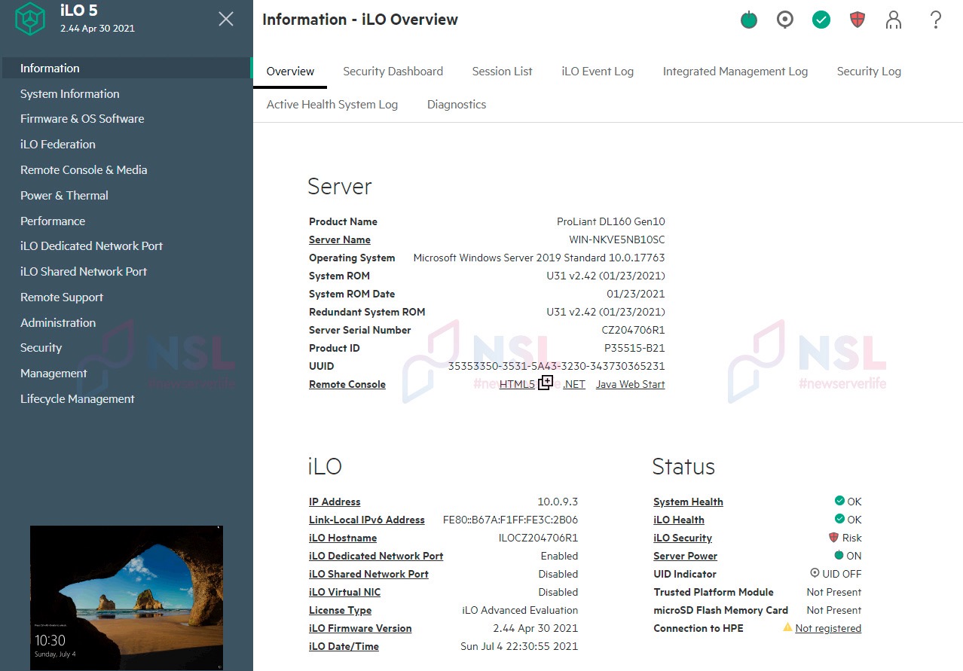
Task: Open Security sidebar item
Action: coord(41,347)
